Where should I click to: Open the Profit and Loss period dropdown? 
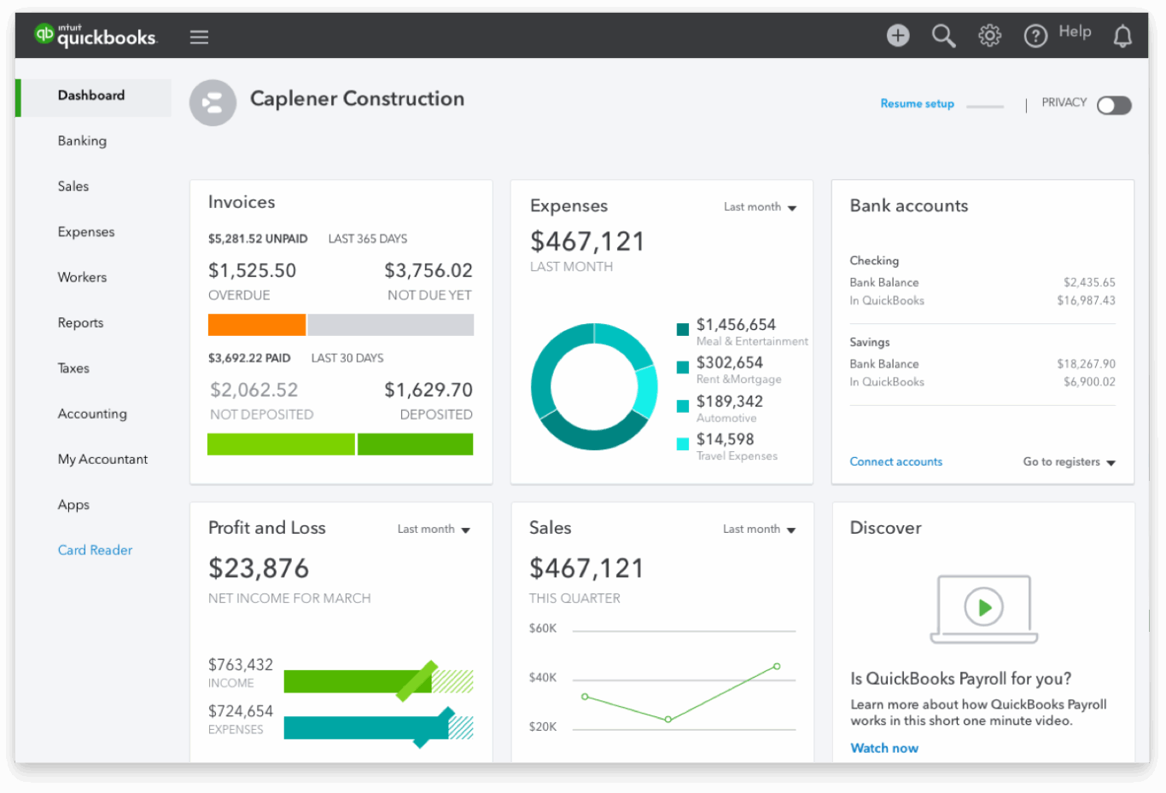[434, 529]
